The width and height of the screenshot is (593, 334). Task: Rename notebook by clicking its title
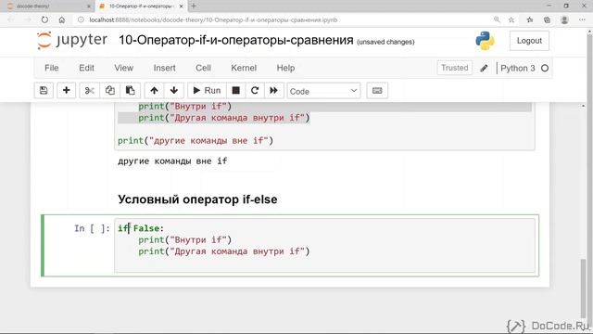click(236, 40)
